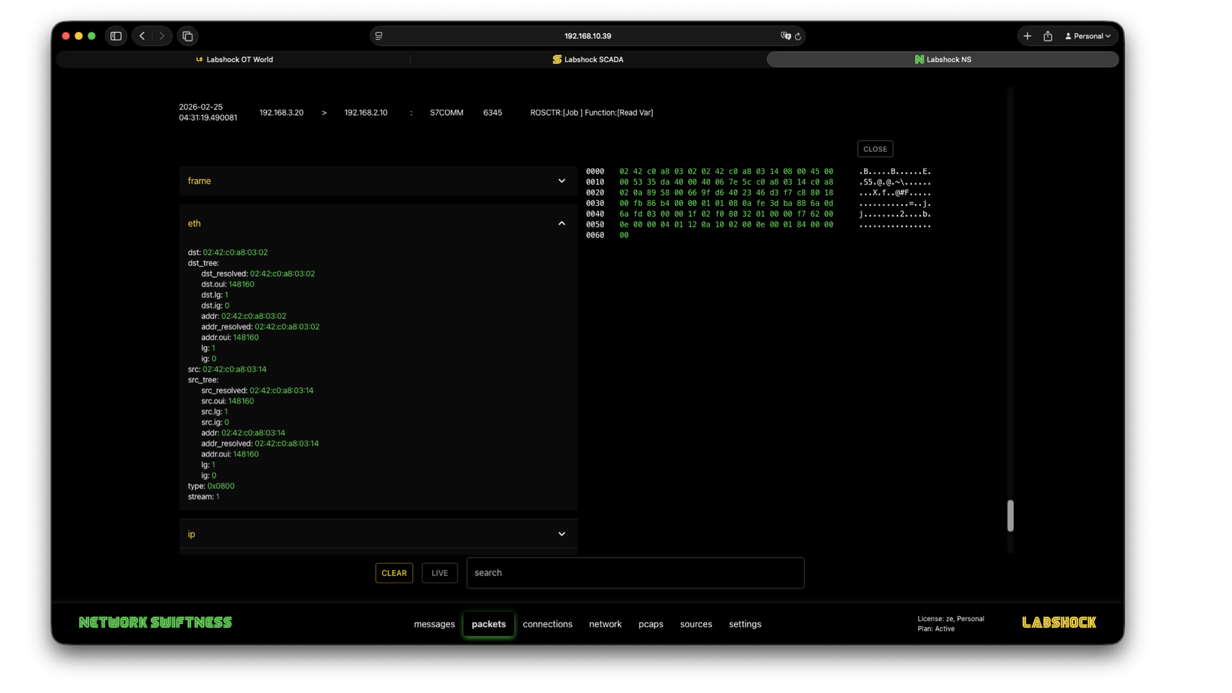The image size is (1232, 693).
Task: Select hex offset row 0060
Action: click(x=595, y=235)
